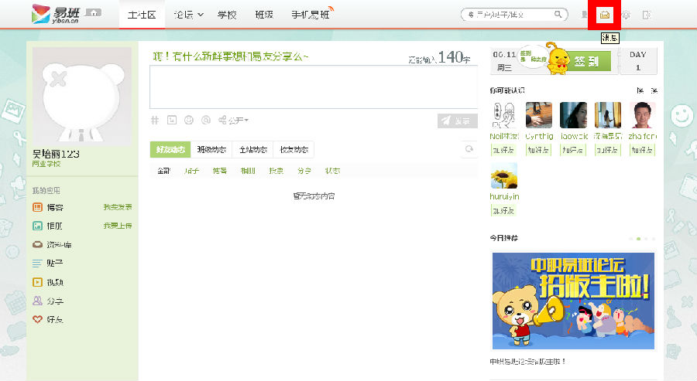This screenshot has width=697, height=381.
Task: Insert a hashtag topic with # icon
Action: [x=154, y=120]
